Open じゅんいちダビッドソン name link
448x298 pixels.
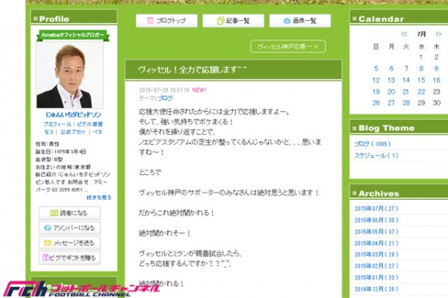(74, 115)
